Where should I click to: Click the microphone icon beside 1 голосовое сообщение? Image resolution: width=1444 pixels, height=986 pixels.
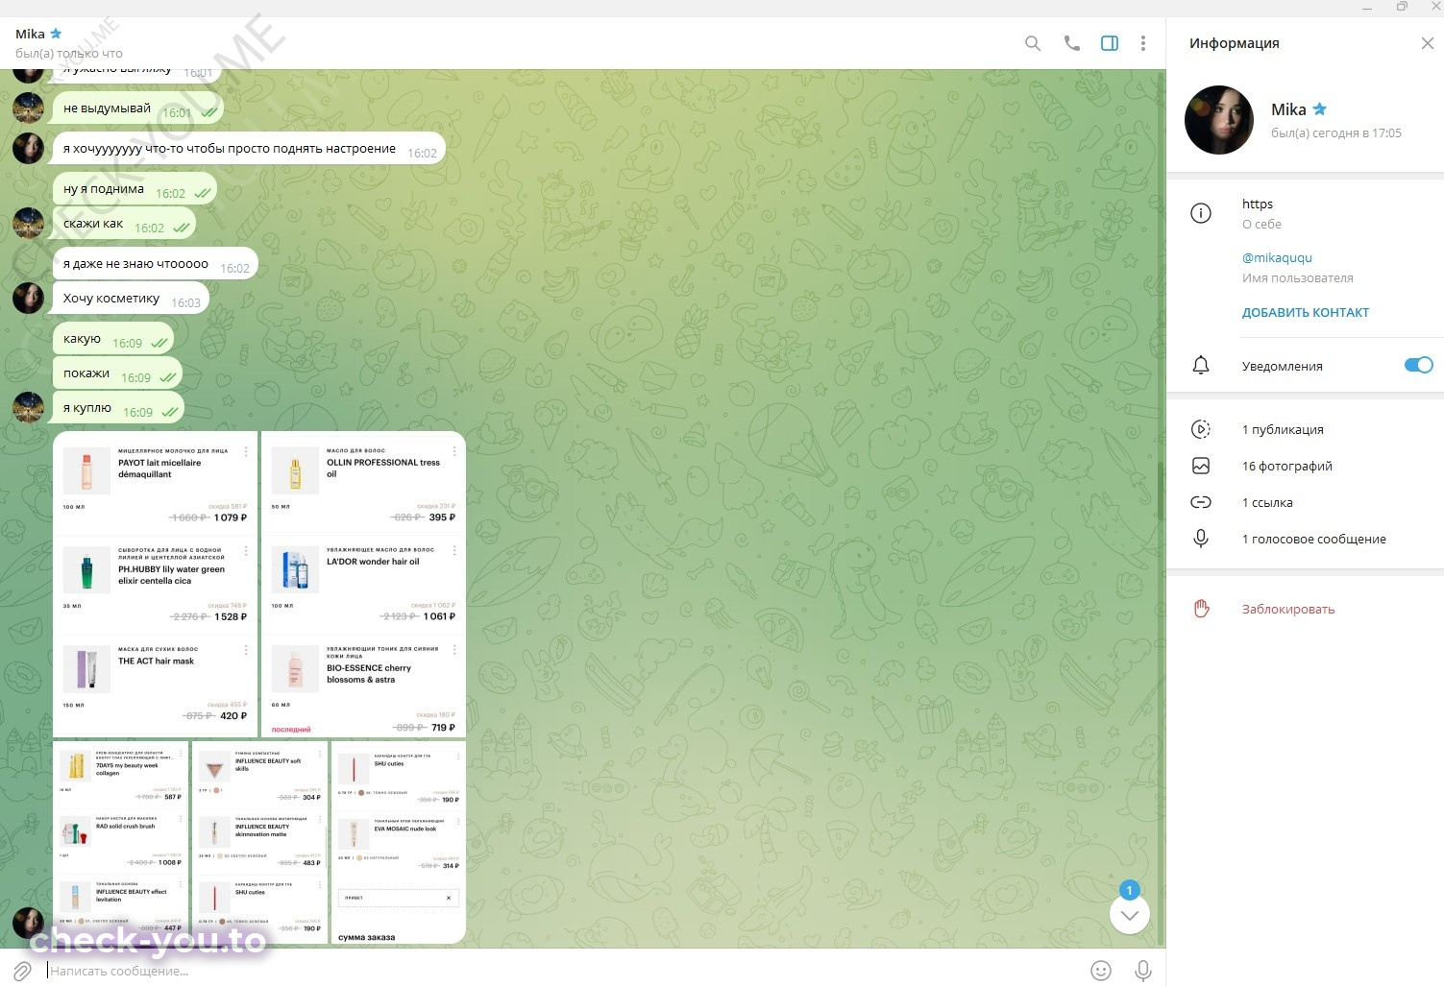click(x=1201, y=539)
